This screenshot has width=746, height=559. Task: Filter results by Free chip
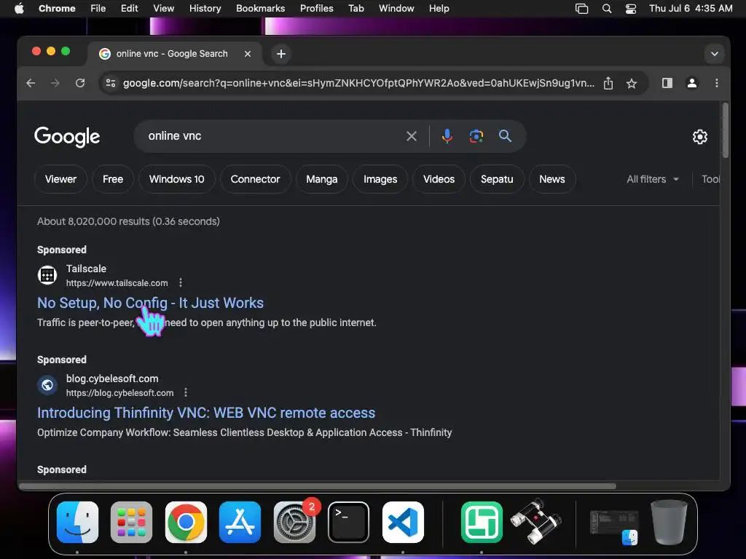[113, 179]
